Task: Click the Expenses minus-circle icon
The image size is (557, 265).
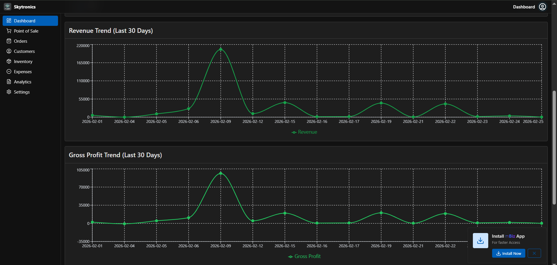Action: (x=9, y=71)
